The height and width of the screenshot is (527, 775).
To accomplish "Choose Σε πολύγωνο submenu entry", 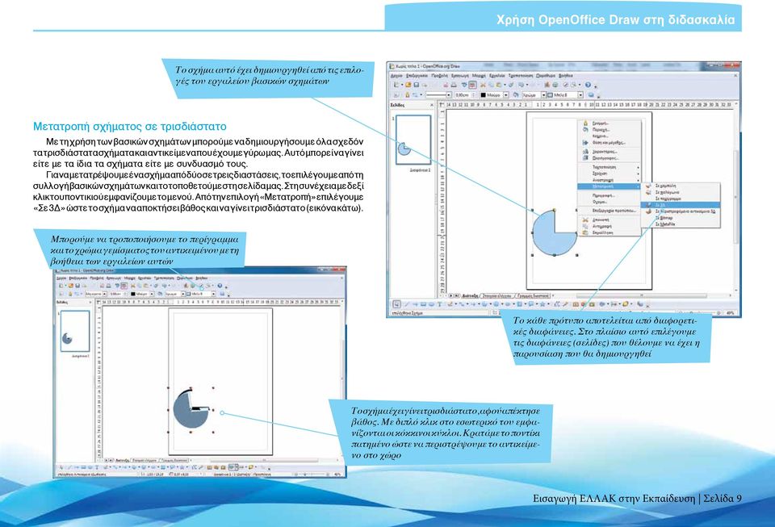I will coord(680,192).
